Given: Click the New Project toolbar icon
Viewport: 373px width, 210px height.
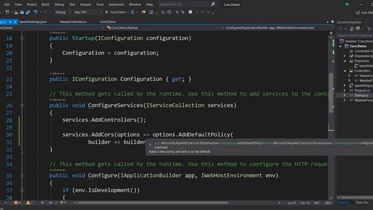Looking at the screenshot, I should point(8,12).
